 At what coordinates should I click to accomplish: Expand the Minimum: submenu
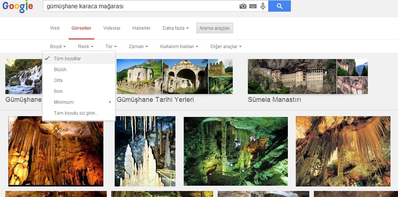tap(79, 102)
